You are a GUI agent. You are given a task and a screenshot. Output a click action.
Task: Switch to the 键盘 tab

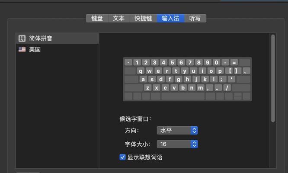pyautogui.click(x=97, y=18)
